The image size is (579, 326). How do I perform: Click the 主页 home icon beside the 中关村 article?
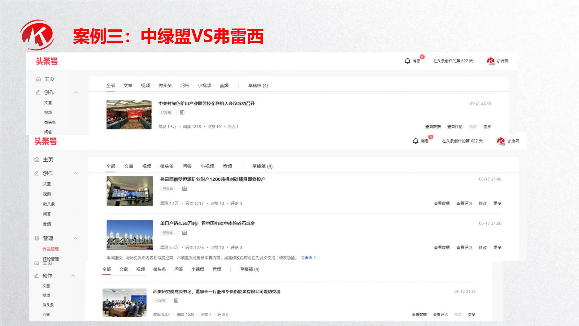pyautogui.click(x=38, y=79)
